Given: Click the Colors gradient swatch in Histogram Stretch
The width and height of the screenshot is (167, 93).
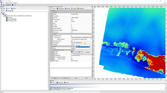Looking at the screenshot, I should click(x=72, y=52).
